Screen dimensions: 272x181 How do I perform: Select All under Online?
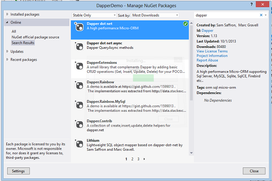tap(14, 31)
